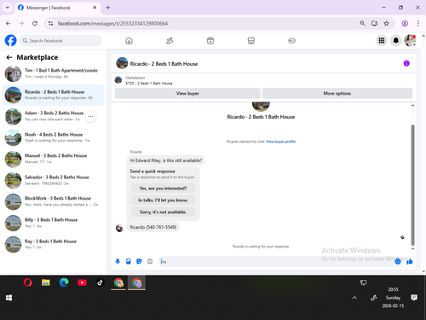This screenshot has height=320, width=426.
Task: Click the message 'Ricardo (540-761-5549)'
Action: pos(153,227)
